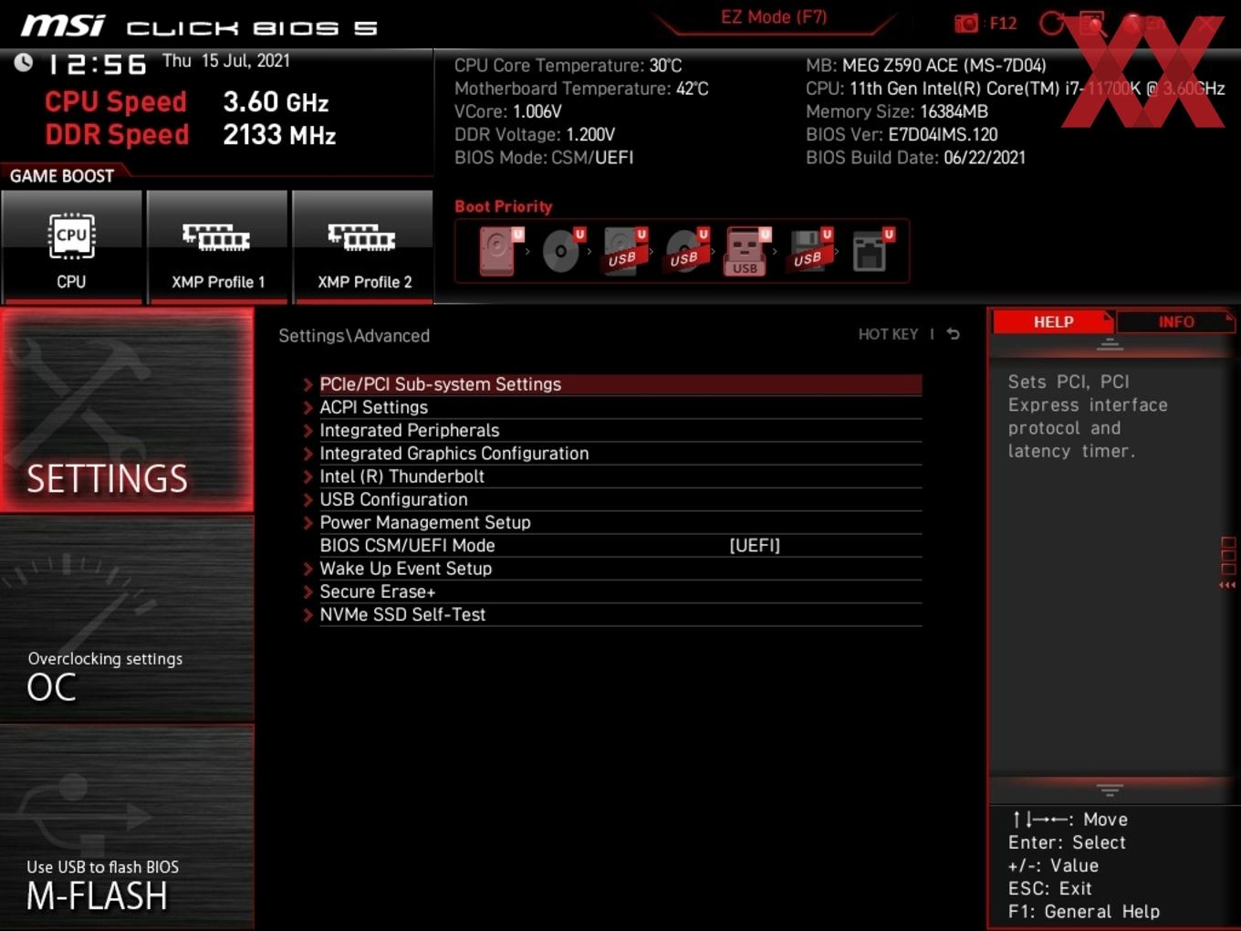Click the MB: MEG Z590 ACE line
Screen dimensions: 1241x931
coord(926,66)
